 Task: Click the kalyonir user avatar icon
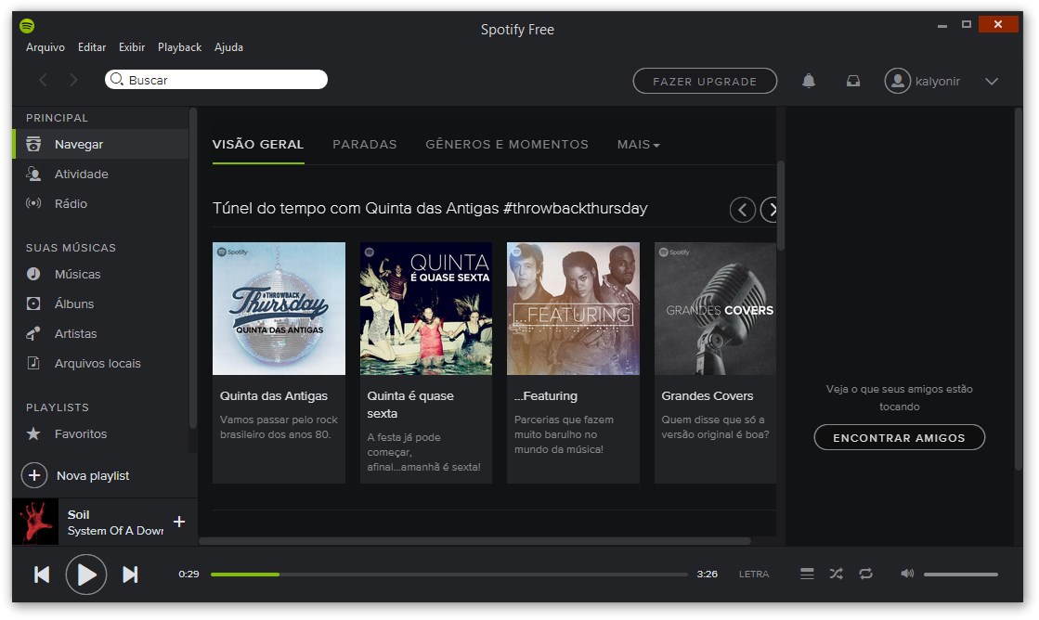pyautogui.click(x=897, y=81)
